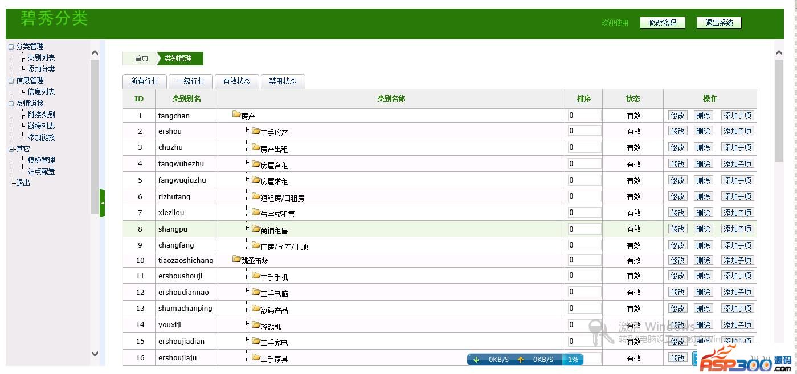The image size is (797, 374).
Task: Select the 类别管理 breadcrumb
Action: [x=179, y=58]
